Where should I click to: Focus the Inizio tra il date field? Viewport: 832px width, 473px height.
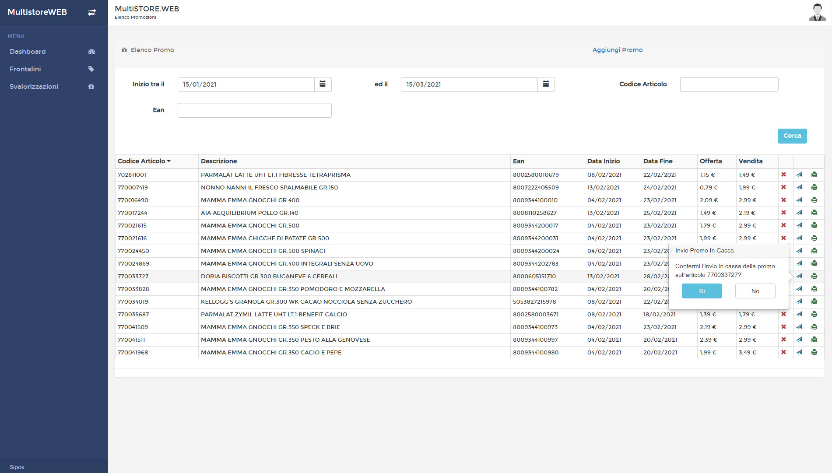pyautogui.click(x=246, y=84)
